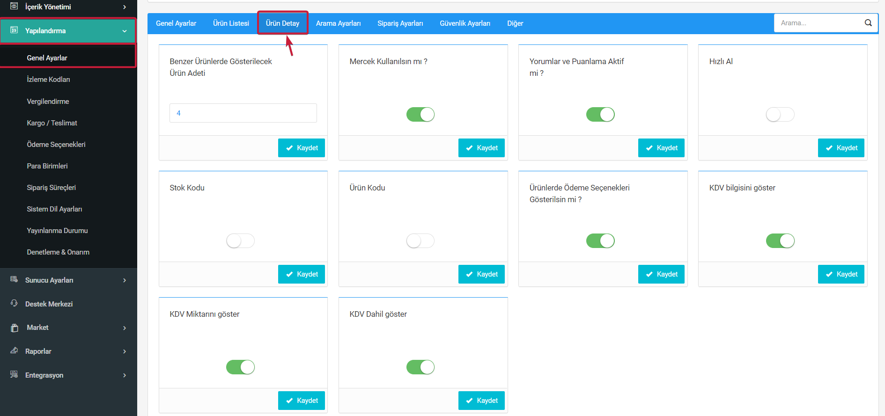Expand İçerik Yönetimi chevron
This screenshot has height=416, width=885.
click(x=125, y=7)
